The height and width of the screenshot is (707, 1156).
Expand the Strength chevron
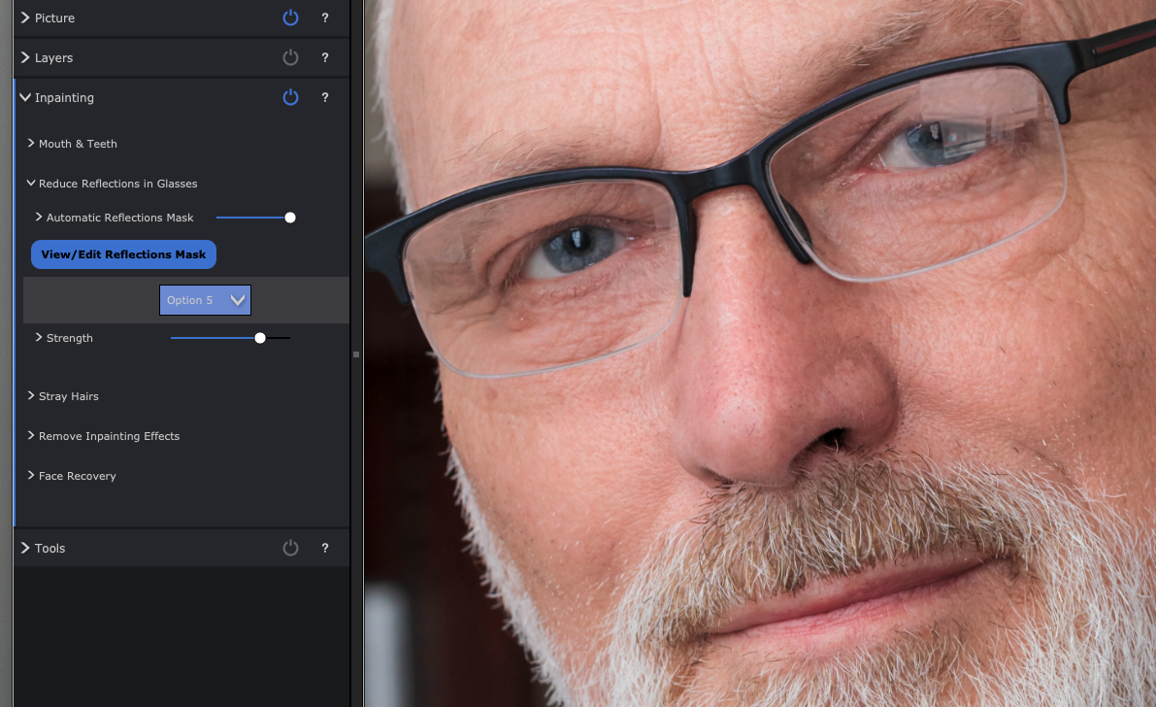[x=38, y=337]
